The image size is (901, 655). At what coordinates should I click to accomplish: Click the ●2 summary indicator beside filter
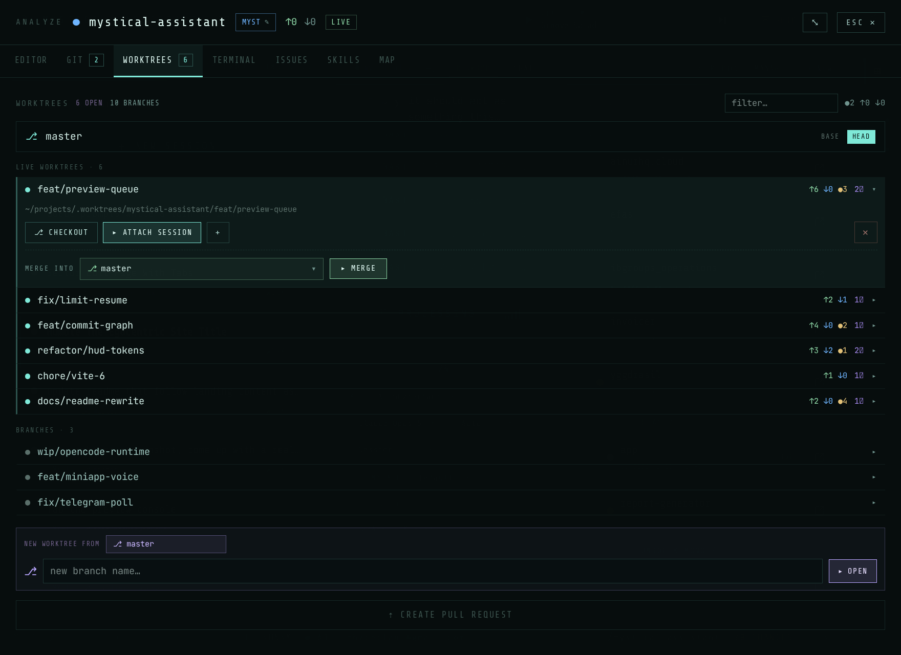[x=850, y=103]
